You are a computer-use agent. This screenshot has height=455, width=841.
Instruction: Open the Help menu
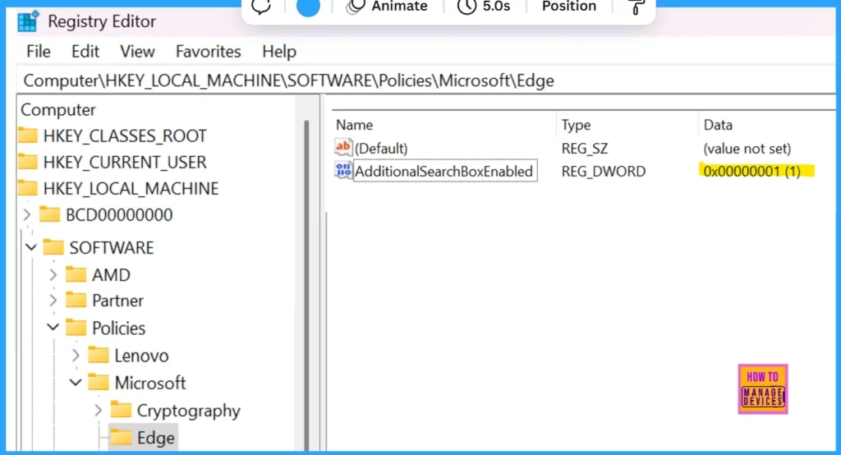[x=279, y=52]
